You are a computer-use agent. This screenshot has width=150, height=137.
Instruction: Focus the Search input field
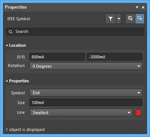[75, 32]
